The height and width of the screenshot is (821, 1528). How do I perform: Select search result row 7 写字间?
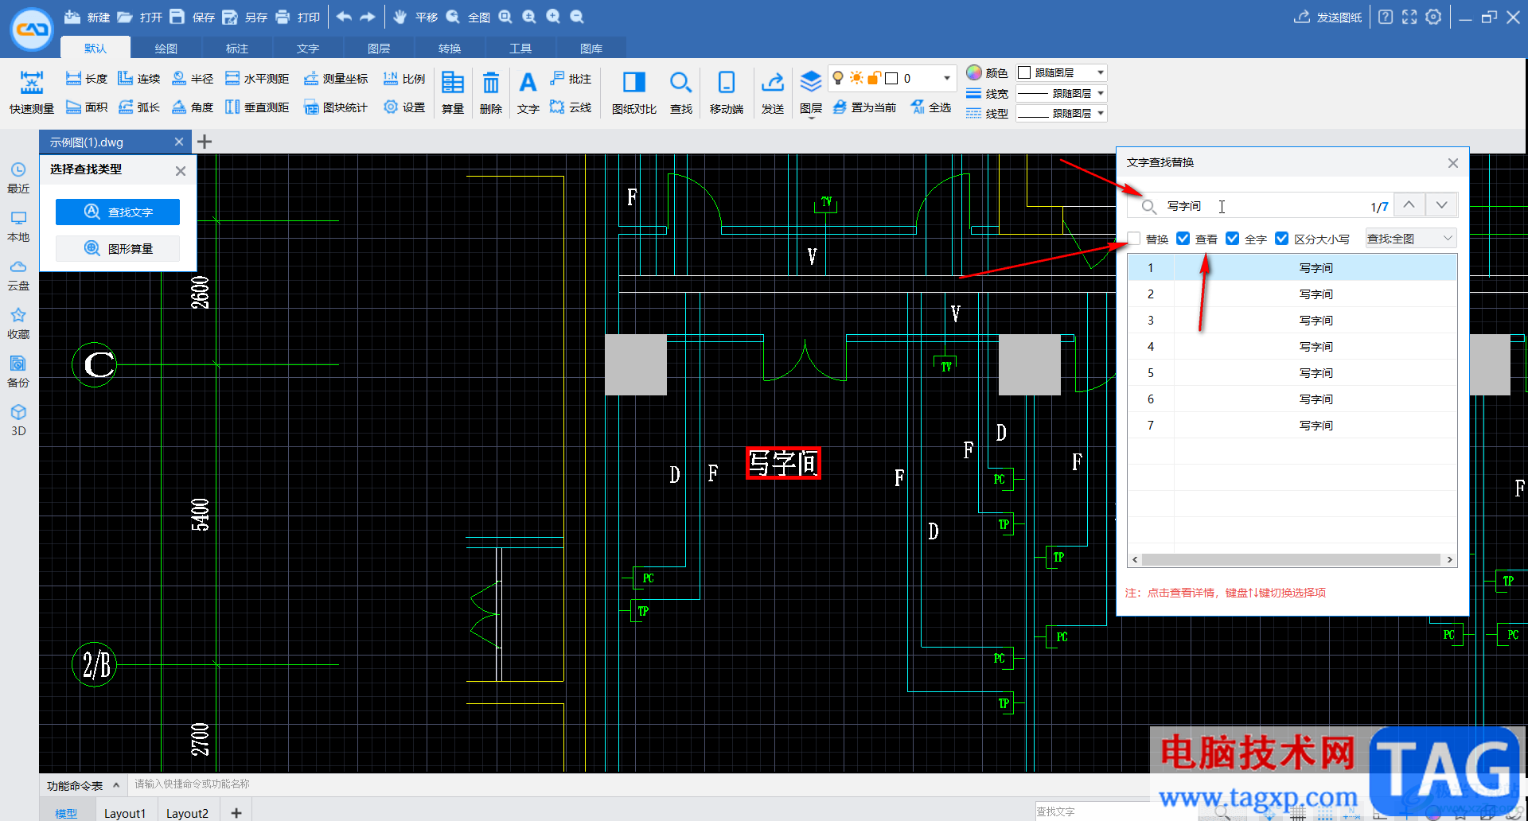pos(1292,426)
